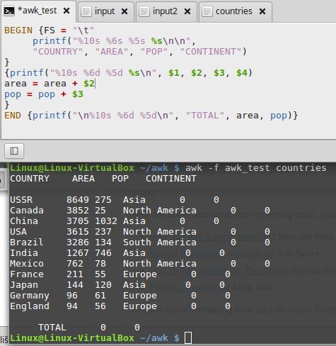336x346 pixels.
Task: Click the "TOTAL" string in END block
Action: [205, 116]
